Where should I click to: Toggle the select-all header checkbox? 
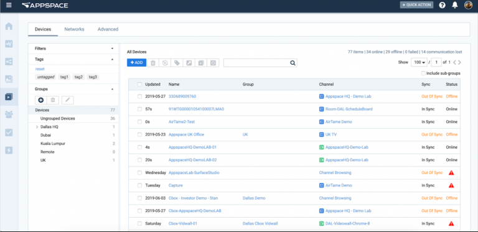pyautogui.click(x=139, y=85)
